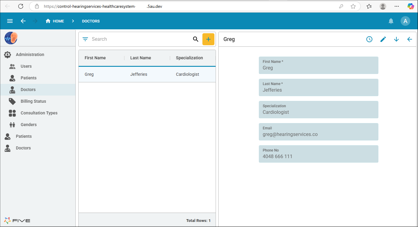418x227 pixels.
Task: Click the filter icon in the search bar
Action: [x=85, y=39]
